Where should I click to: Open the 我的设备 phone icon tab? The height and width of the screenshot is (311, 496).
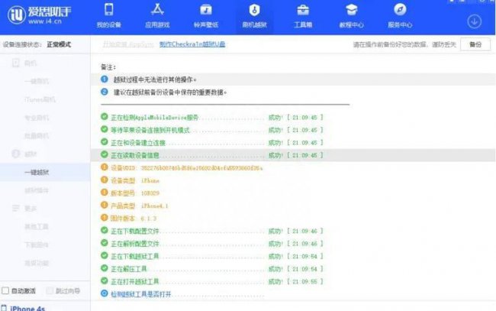point(109,9)
